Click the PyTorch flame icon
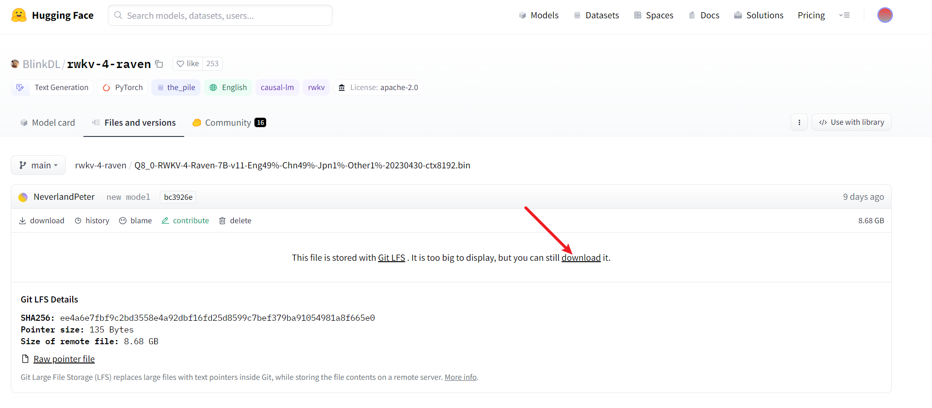 [x=106, y=88]
